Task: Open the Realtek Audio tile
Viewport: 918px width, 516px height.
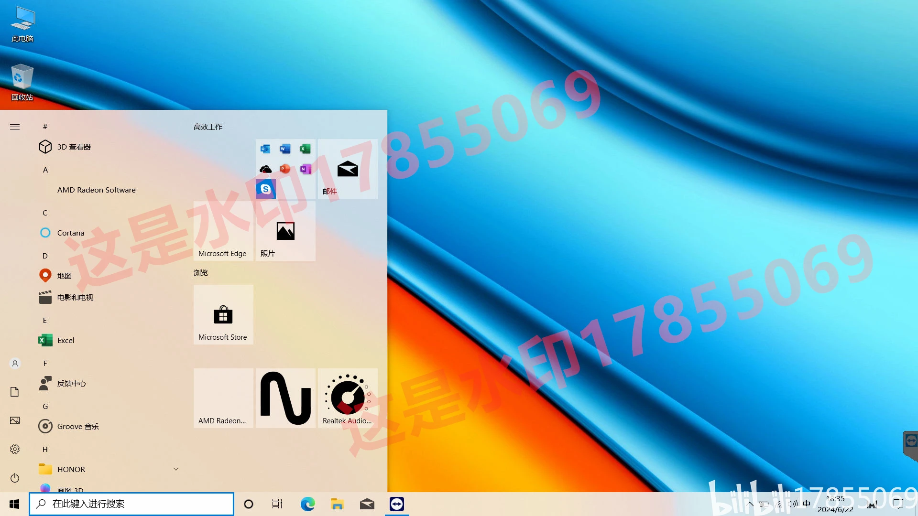Action: (348, 398)
